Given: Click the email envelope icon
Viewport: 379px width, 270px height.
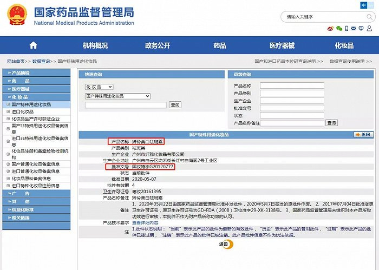Looking at the screenshot, I should coord(354,29).
